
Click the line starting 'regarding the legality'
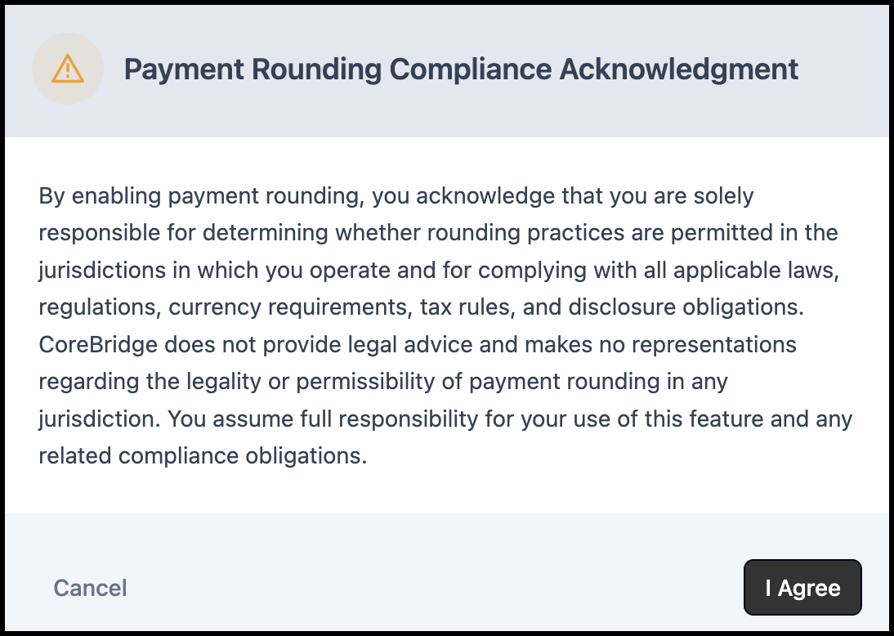click(x=383, y=382)
